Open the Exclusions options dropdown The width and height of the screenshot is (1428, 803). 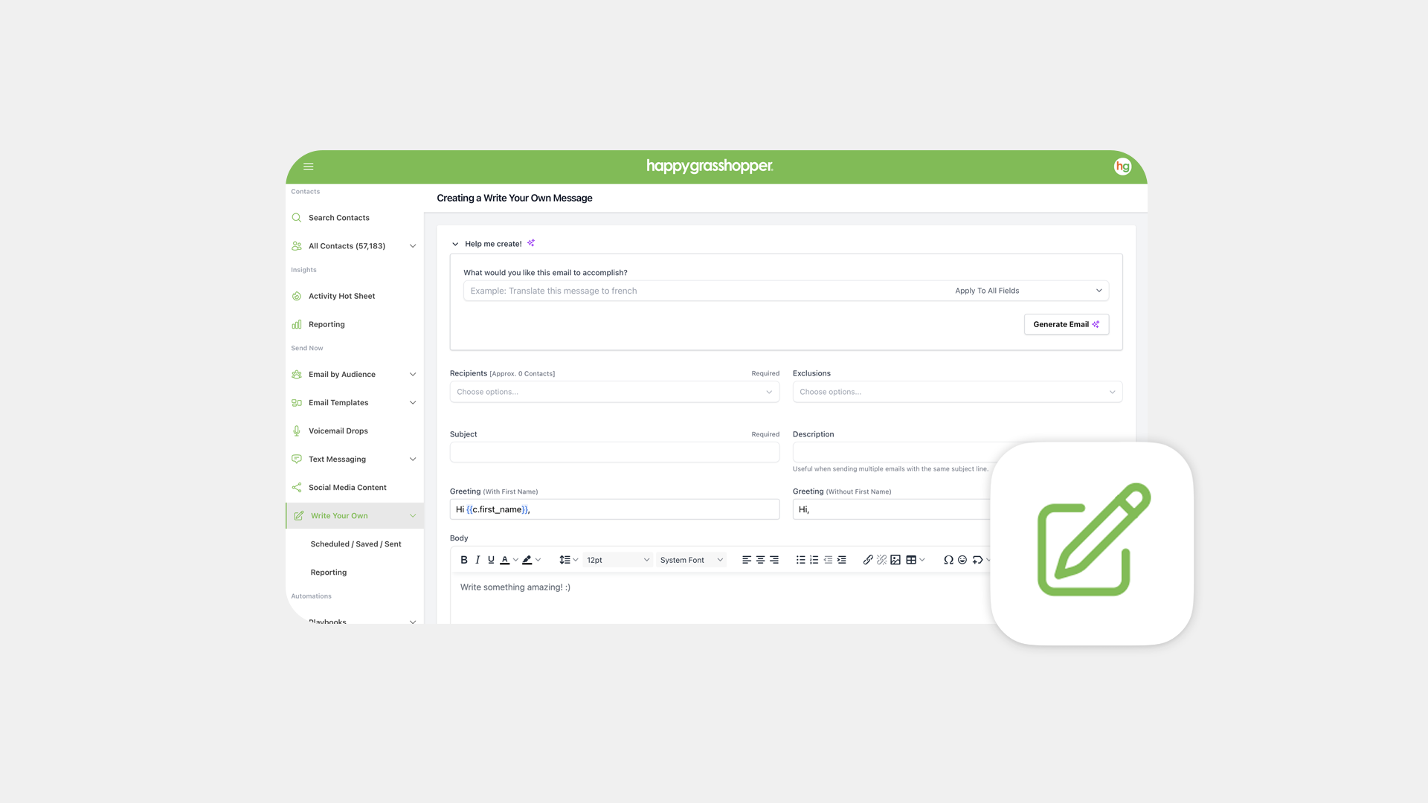coord(957,392)
